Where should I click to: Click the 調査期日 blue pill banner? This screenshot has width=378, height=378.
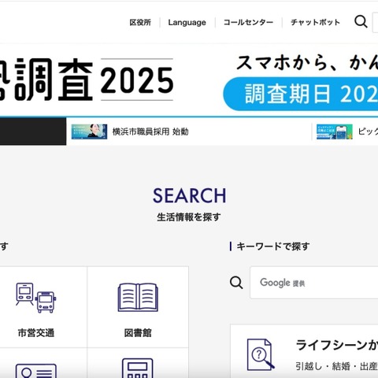point(301,94)
